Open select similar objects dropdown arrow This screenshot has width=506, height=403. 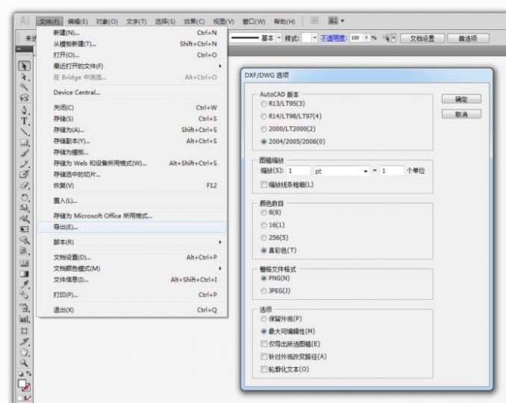(x=394, y=38)
